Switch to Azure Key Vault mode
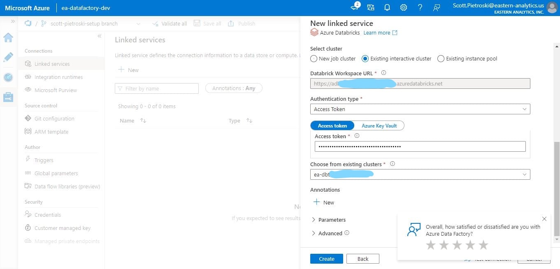 [x=379, y=125]
